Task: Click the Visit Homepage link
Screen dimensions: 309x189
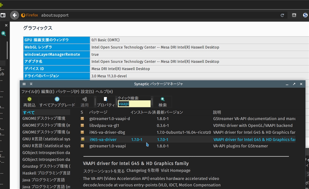Action: click(x=176, y=171)
